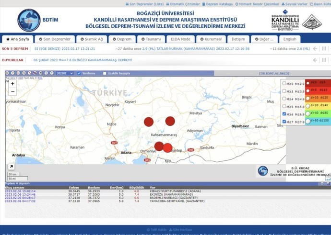This screenshot has width=331, height=235.
Task: Open the Sismik Ağ navigation dropdown
Action: click(x=92, y=39)
